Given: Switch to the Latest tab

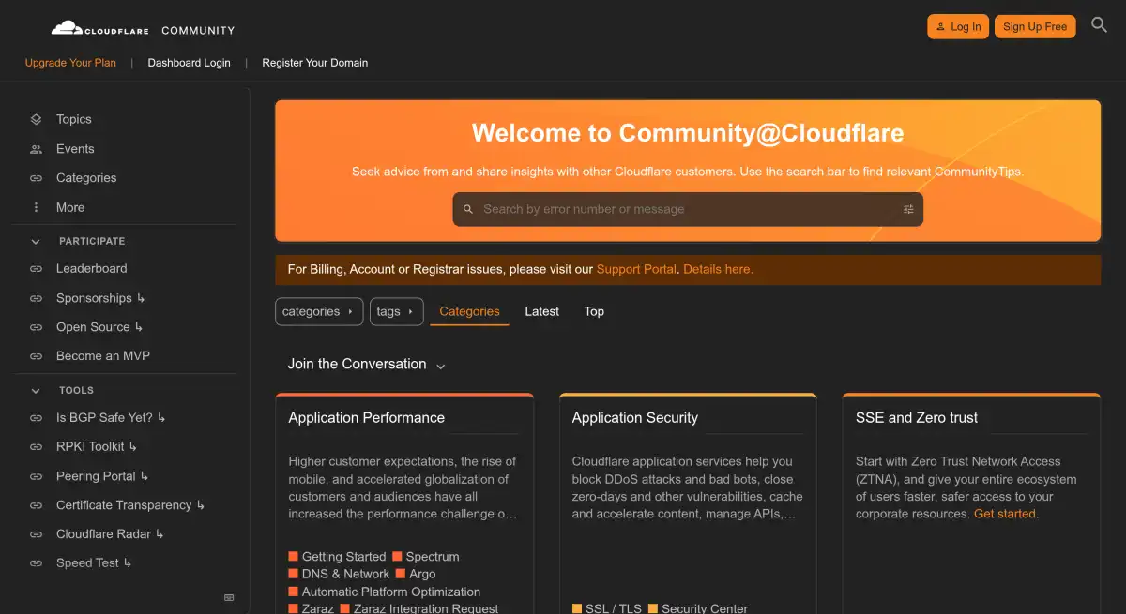Looking at the screenshot, I should 541,311.
